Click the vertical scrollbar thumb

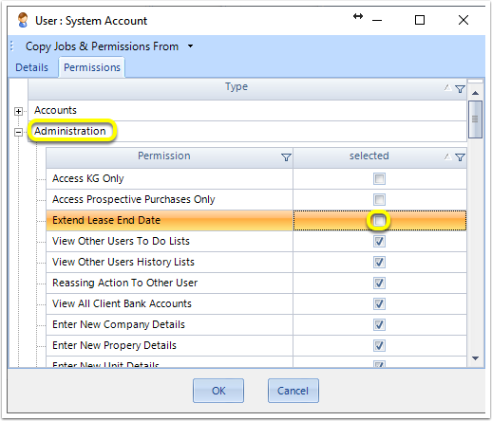[475, 119]
